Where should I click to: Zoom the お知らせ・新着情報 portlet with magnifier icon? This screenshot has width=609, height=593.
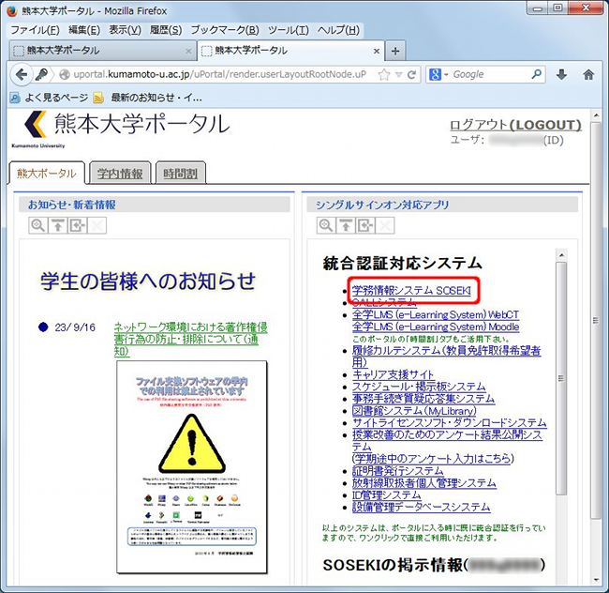tap(38, 225)
